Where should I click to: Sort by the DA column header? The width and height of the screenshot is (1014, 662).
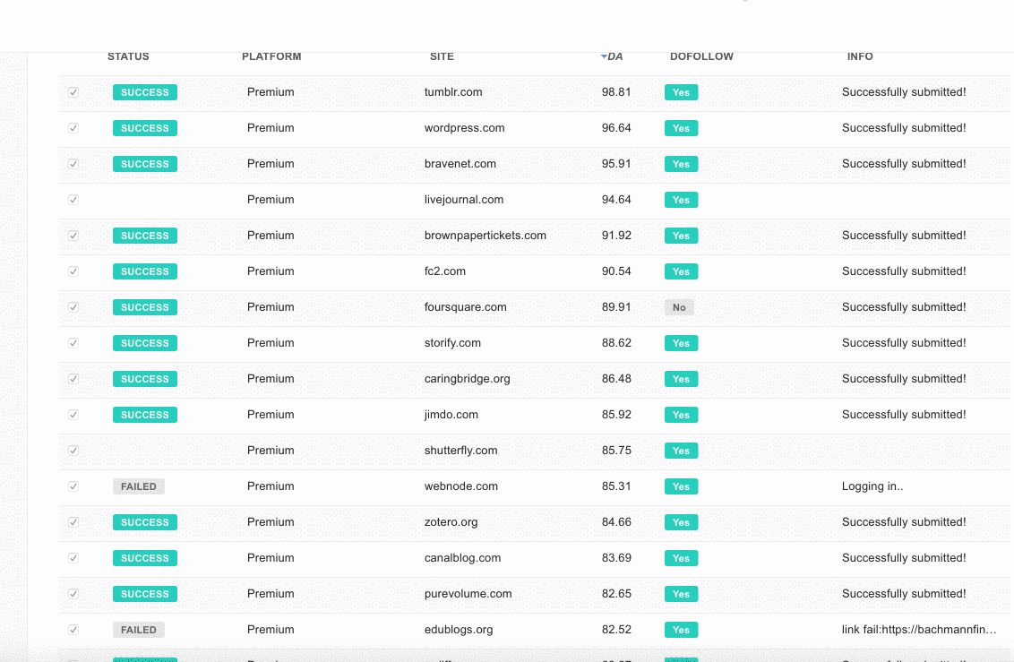pos(612,57)
